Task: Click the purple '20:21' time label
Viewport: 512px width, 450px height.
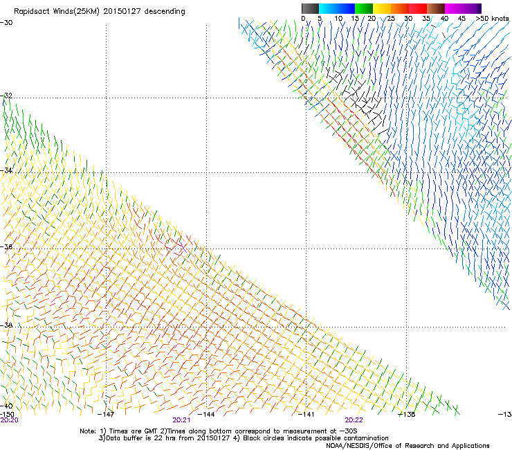Action: pos(181,420)
